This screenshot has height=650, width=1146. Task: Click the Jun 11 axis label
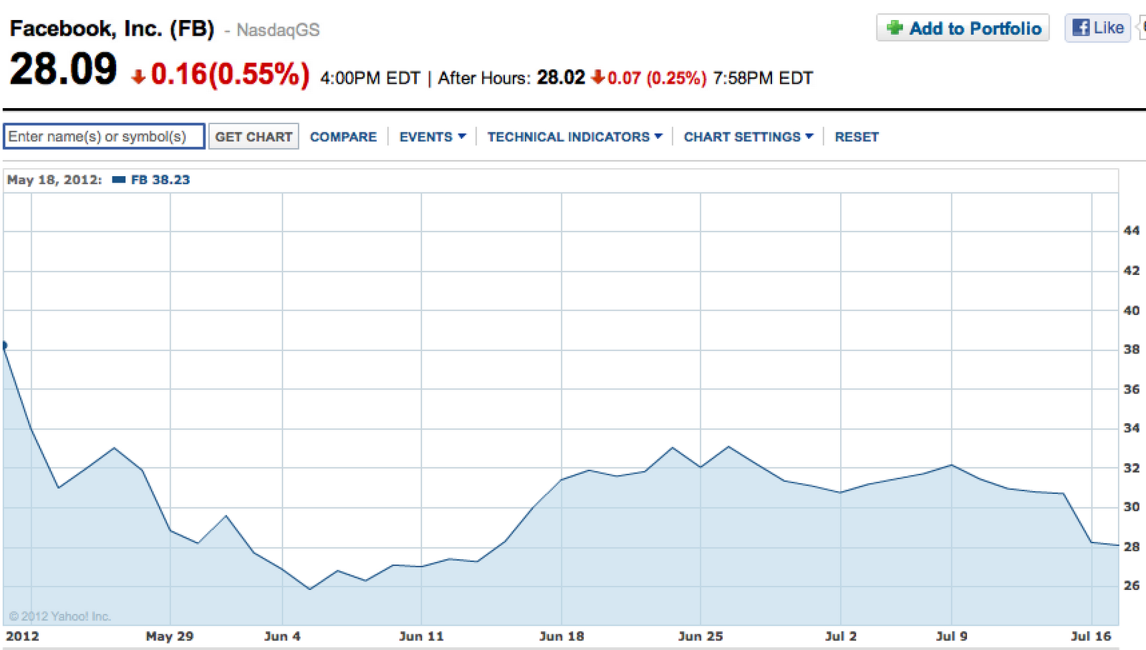(x=421, y=636)
